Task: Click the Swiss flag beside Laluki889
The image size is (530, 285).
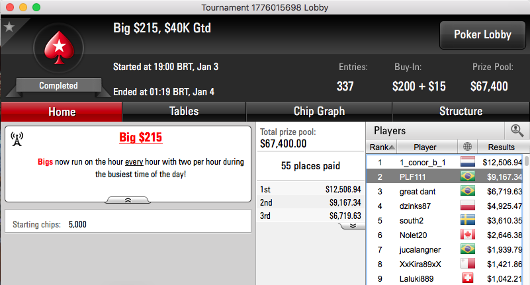Action: pos(467,278)
